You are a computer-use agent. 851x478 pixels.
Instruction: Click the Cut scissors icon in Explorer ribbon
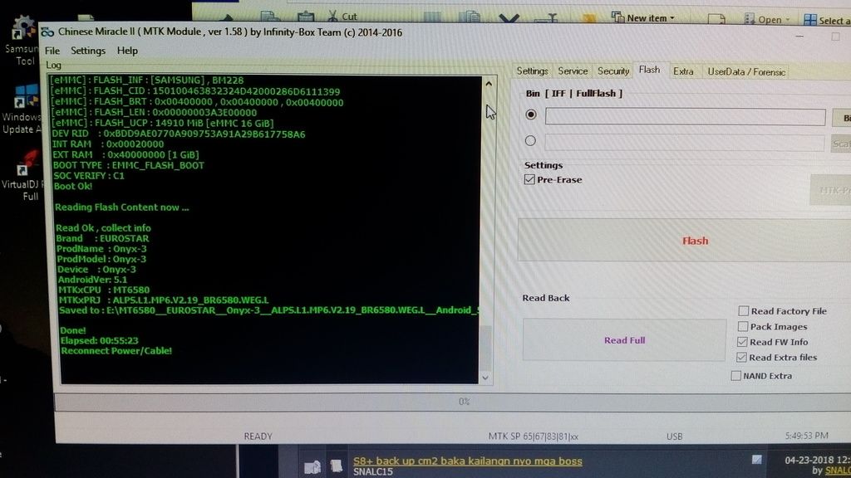pos(332,16)
